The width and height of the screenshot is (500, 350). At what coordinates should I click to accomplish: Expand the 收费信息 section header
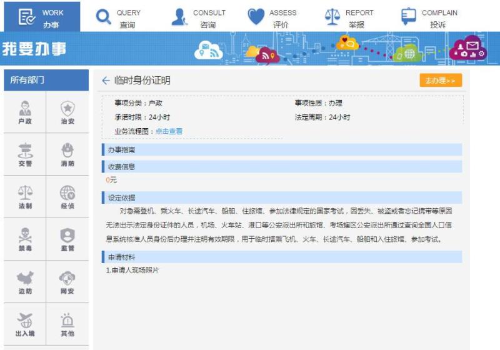tap(282, 167)
